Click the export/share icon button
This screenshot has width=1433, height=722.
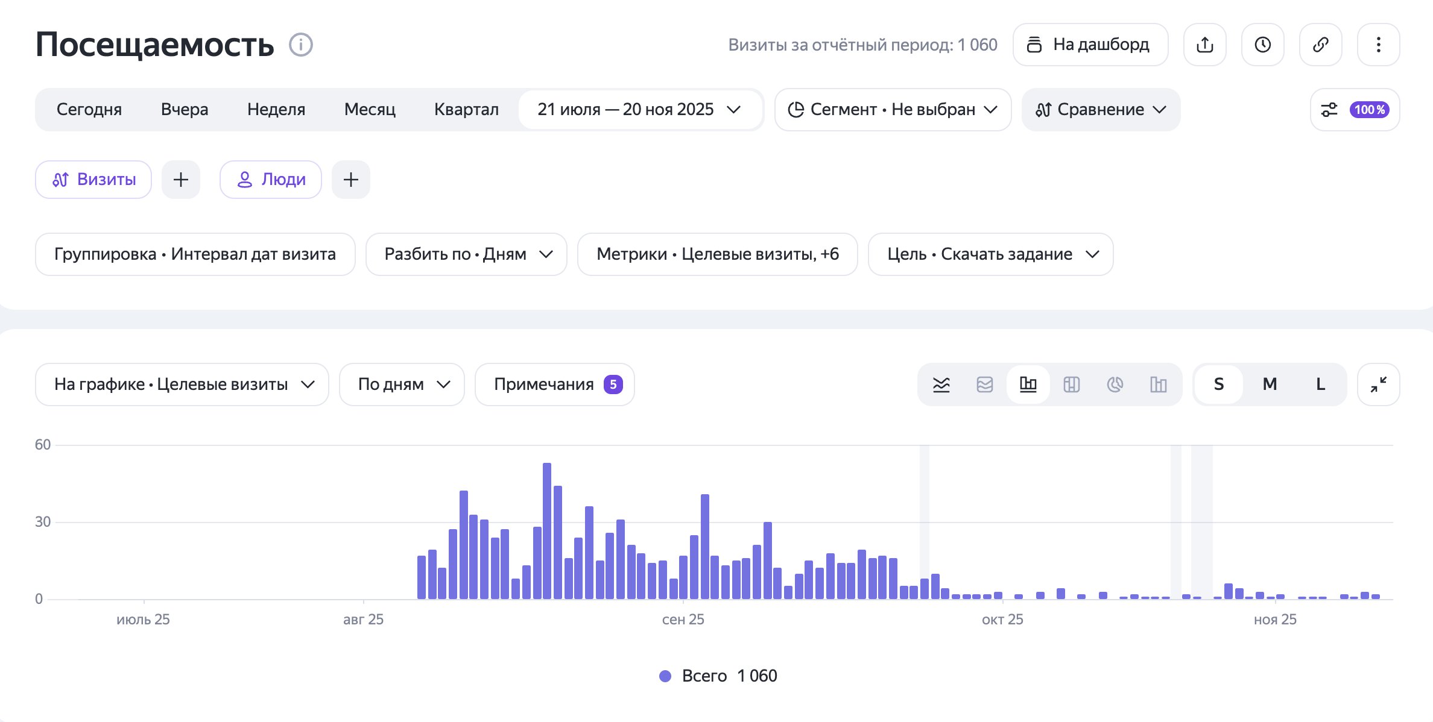pos(1204,45)
